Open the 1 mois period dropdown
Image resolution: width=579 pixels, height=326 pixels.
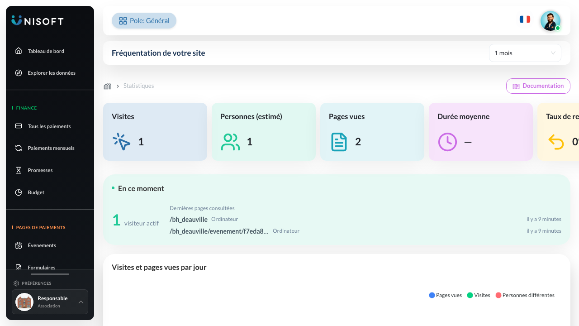525,53
